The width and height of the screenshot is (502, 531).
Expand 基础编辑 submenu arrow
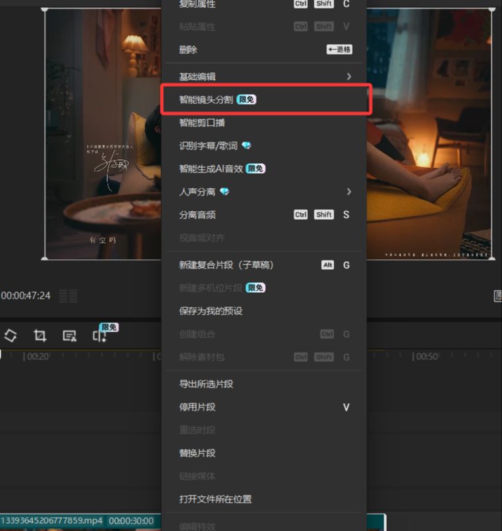click(349, 77)
